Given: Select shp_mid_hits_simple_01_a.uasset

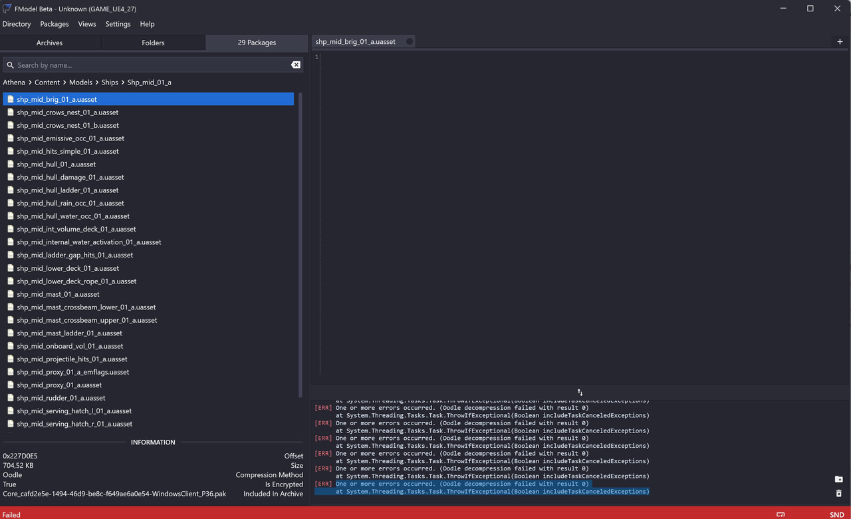Looking at the screenshot, I should point(148,151).
